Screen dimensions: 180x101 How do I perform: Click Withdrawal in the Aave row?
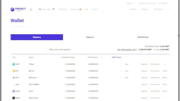coord(155,91)
